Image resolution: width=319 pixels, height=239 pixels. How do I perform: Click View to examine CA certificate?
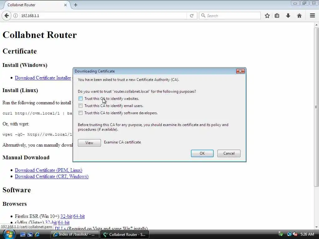tap(89, 143)
